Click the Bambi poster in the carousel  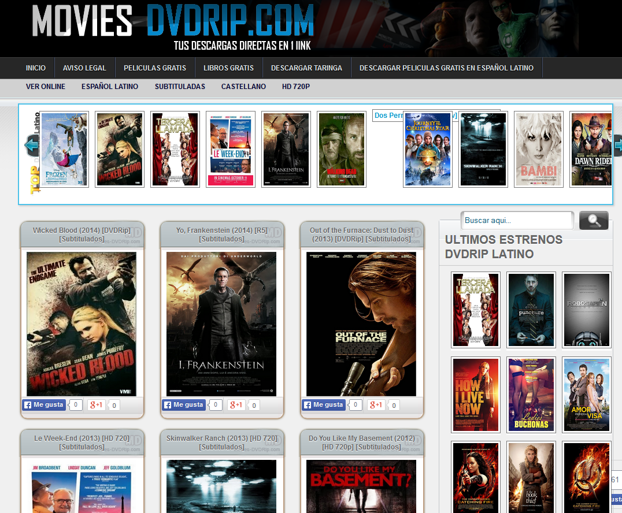(x=539, y=149)
